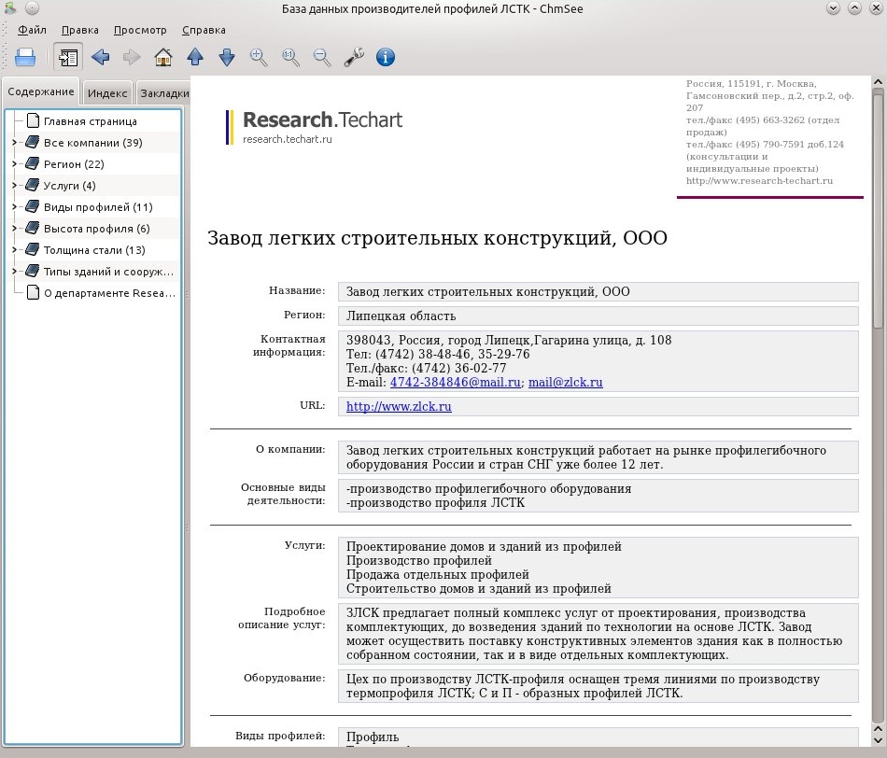
Task: Expand 'Виды профилей (11)' tree node
Action: pos(15,207)
